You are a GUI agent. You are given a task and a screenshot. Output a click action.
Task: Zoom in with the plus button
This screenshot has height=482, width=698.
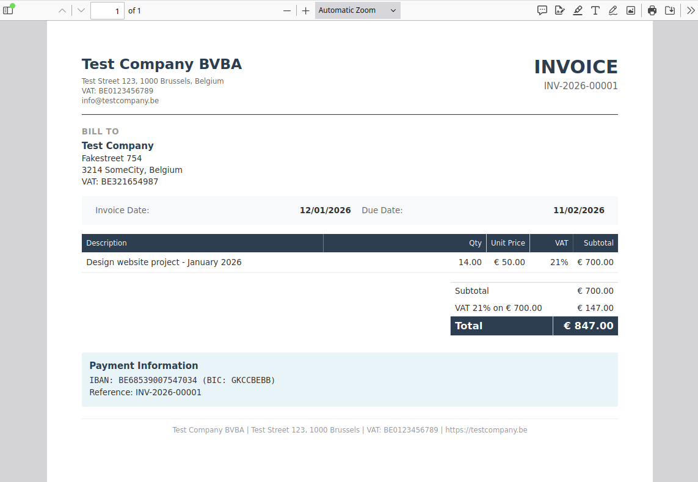click(305, 10)
